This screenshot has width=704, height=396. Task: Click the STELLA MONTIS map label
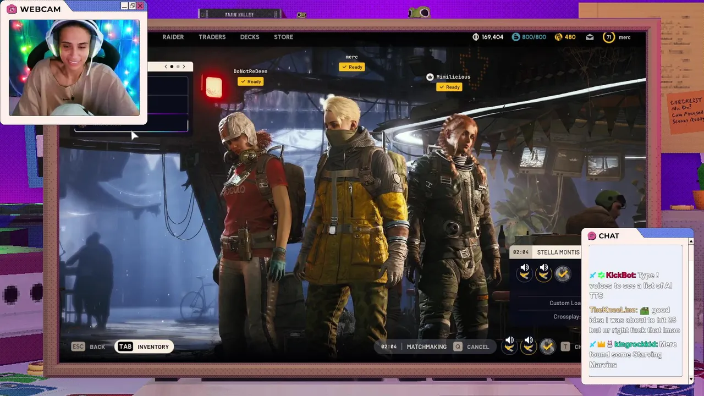tap(558, 252)
